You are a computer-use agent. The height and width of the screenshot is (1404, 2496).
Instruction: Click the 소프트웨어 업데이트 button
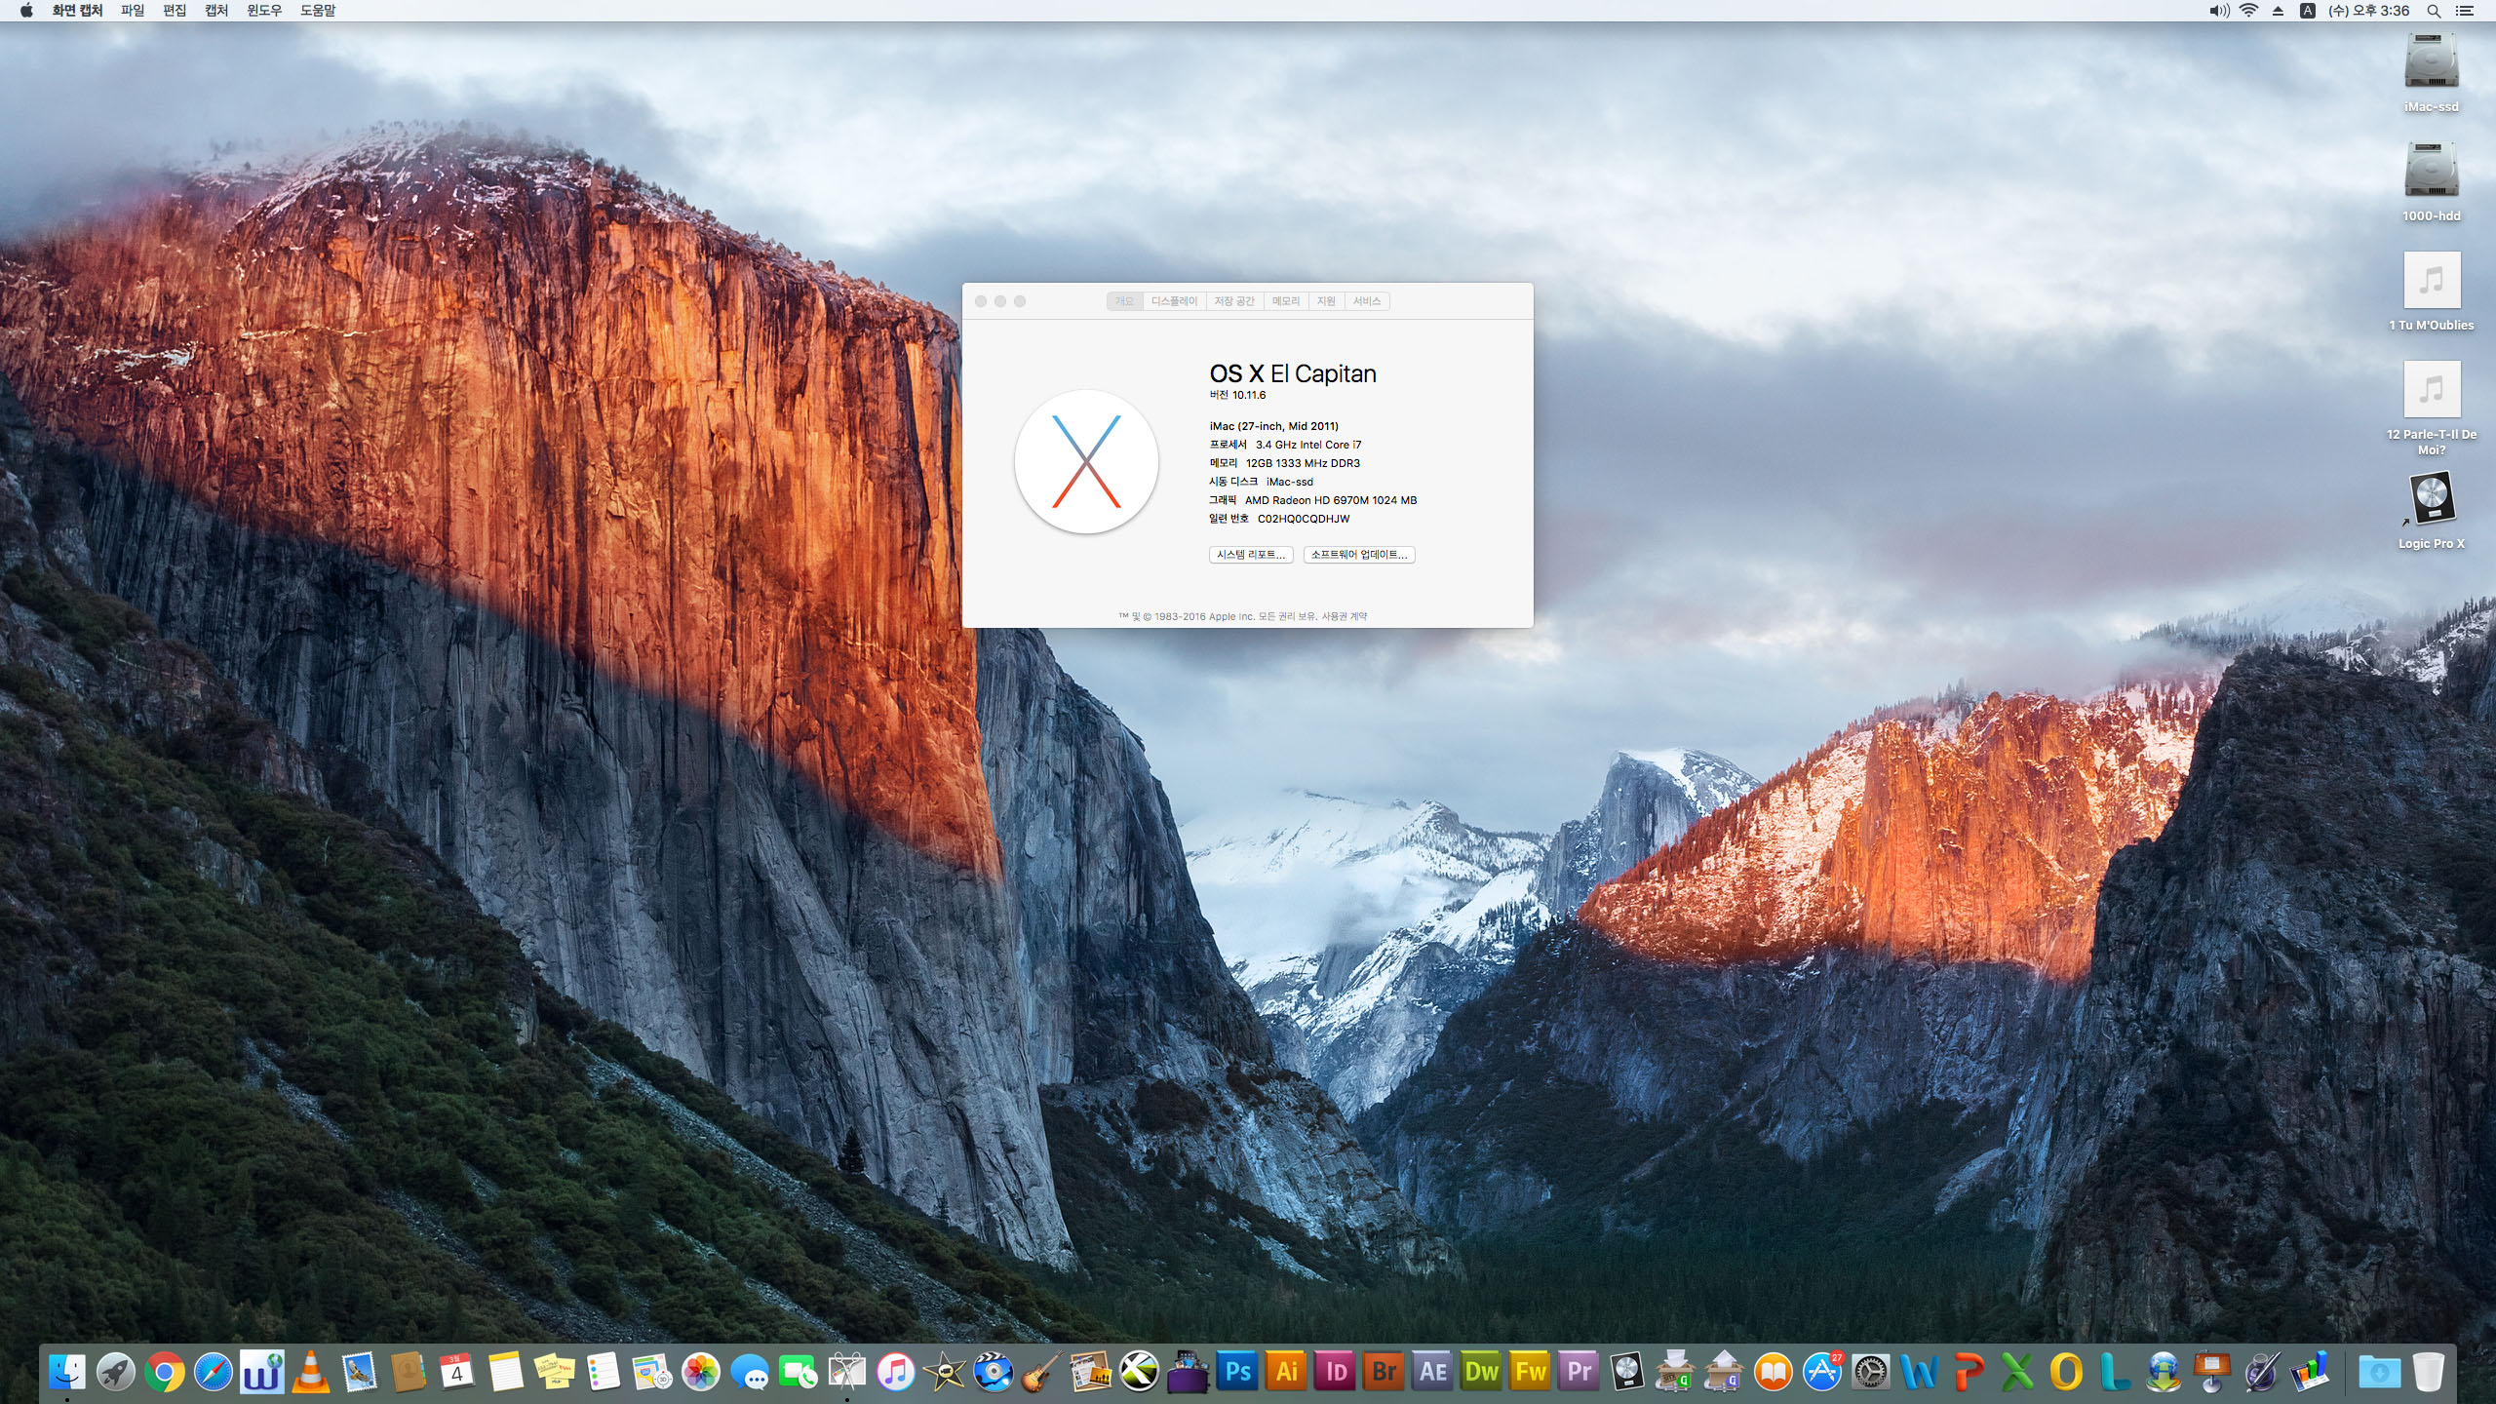(1358, 555)
